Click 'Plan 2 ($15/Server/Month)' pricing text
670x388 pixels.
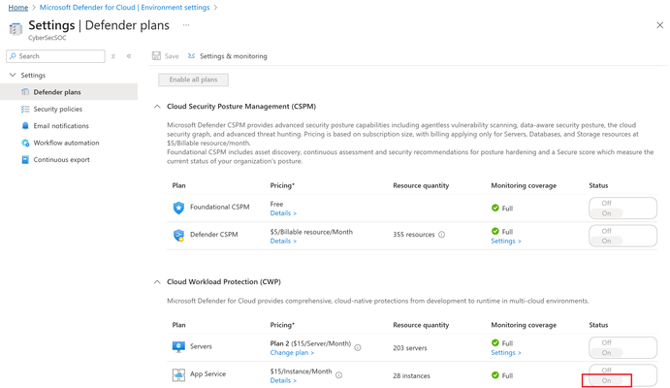(310, 343)
